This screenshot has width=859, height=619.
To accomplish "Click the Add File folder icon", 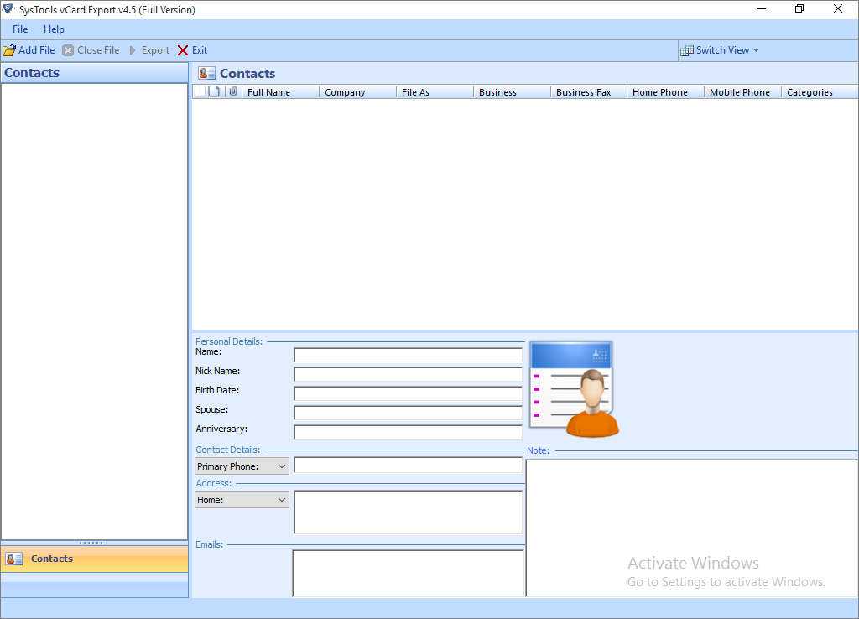I will coord(9,50).
